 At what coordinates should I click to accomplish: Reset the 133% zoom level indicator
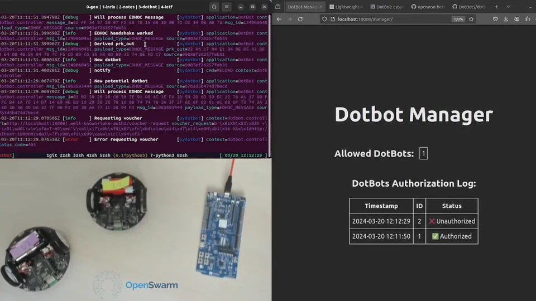[x=458, y=19]
